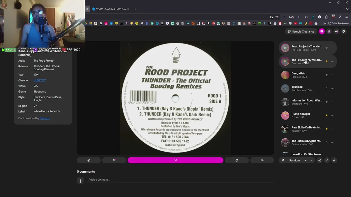Favorite the Rood Project - Thunder track
This screenshot has height=197, width=351.
click(326, 48)
